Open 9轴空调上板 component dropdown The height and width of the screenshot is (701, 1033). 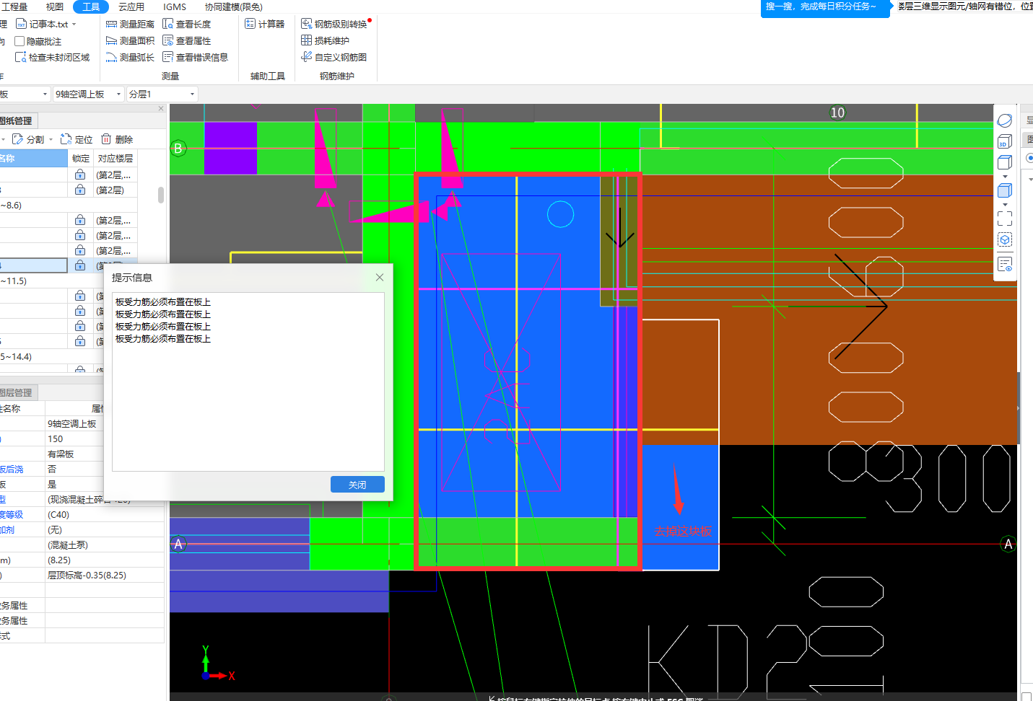[88, 94]
